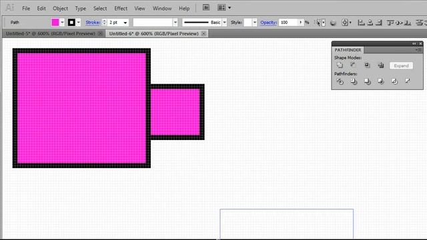
Task: Click the Expand button in Pathfinder
Action: (x=401, y=65)
